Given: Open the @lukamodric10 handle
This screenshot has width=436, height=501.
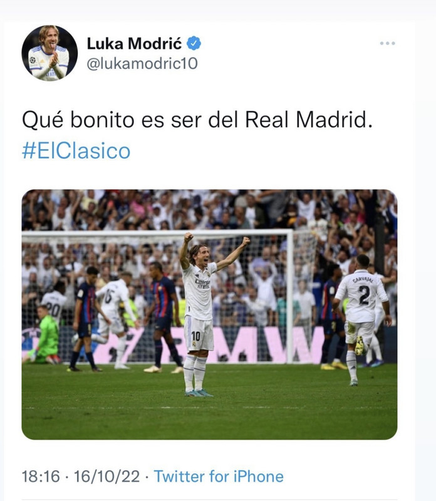Looking at the screenshot, I should (x=142, y=64).
